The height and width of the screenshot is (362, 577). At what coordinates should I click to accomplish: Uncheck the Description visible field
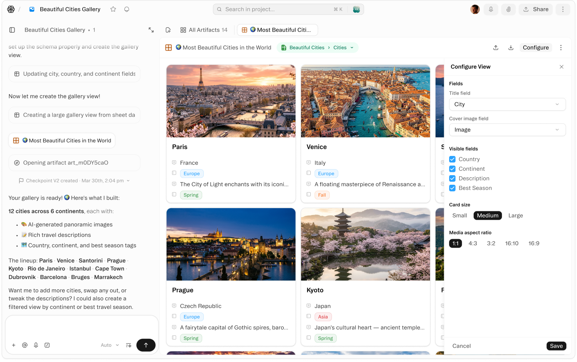pos(452,178)
